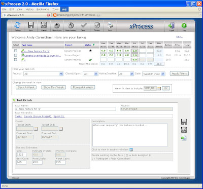Select checkbox for General overheads task
The height and width of the screenshot is (189, 203).
16,55
